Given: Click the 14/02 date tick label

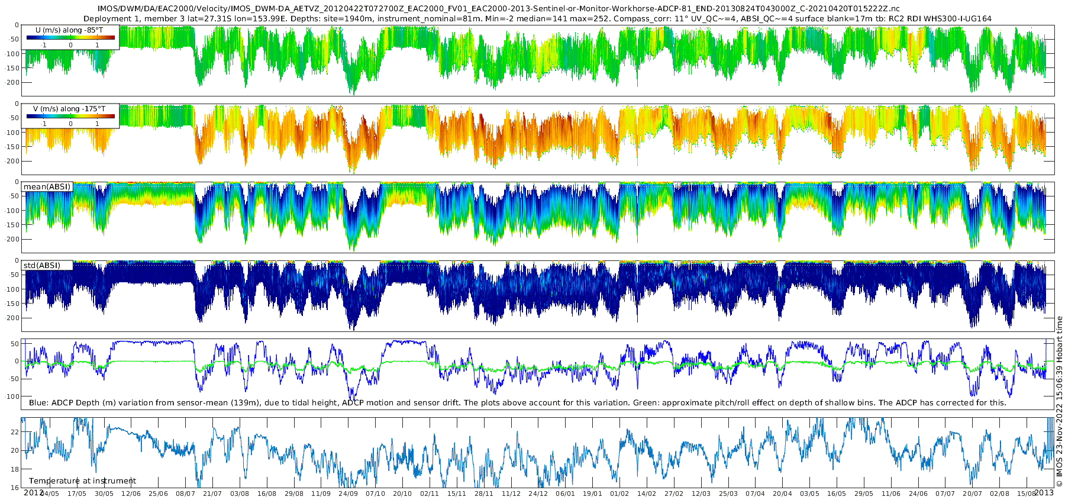Looking at the screenshot, I should [x=647, y=494].
